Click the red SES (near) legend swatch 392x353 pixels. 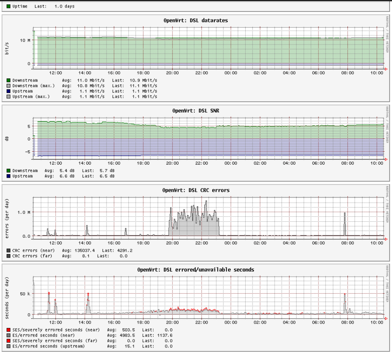click(x=8, y=330)
